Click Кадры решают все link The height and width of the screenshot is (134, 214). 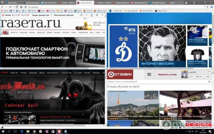coord(40,15)
